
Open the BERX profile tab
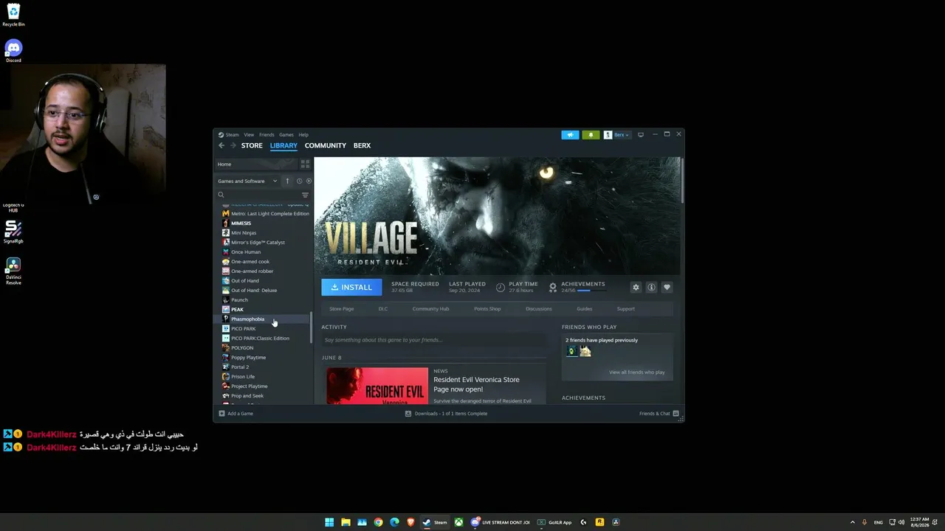(x=362, y=145)
